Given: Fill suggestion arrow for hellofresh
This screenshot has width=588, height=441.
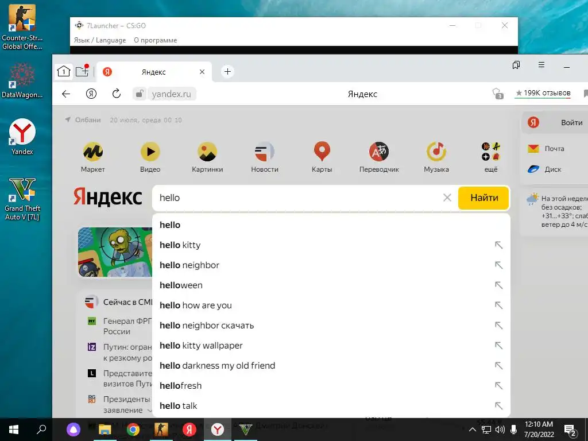Looking at the screenshot, I should (498, 385).
